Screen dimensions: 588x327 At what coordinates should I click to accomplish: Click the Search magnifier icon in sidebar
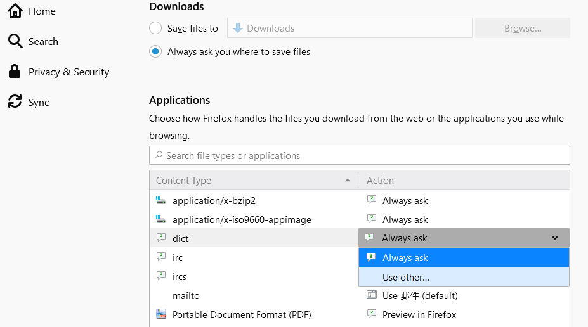(15, 41)
